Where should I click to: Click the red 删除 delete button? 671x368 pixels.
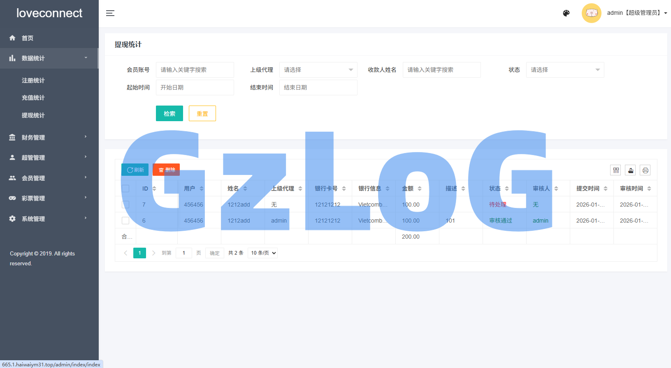166,170
